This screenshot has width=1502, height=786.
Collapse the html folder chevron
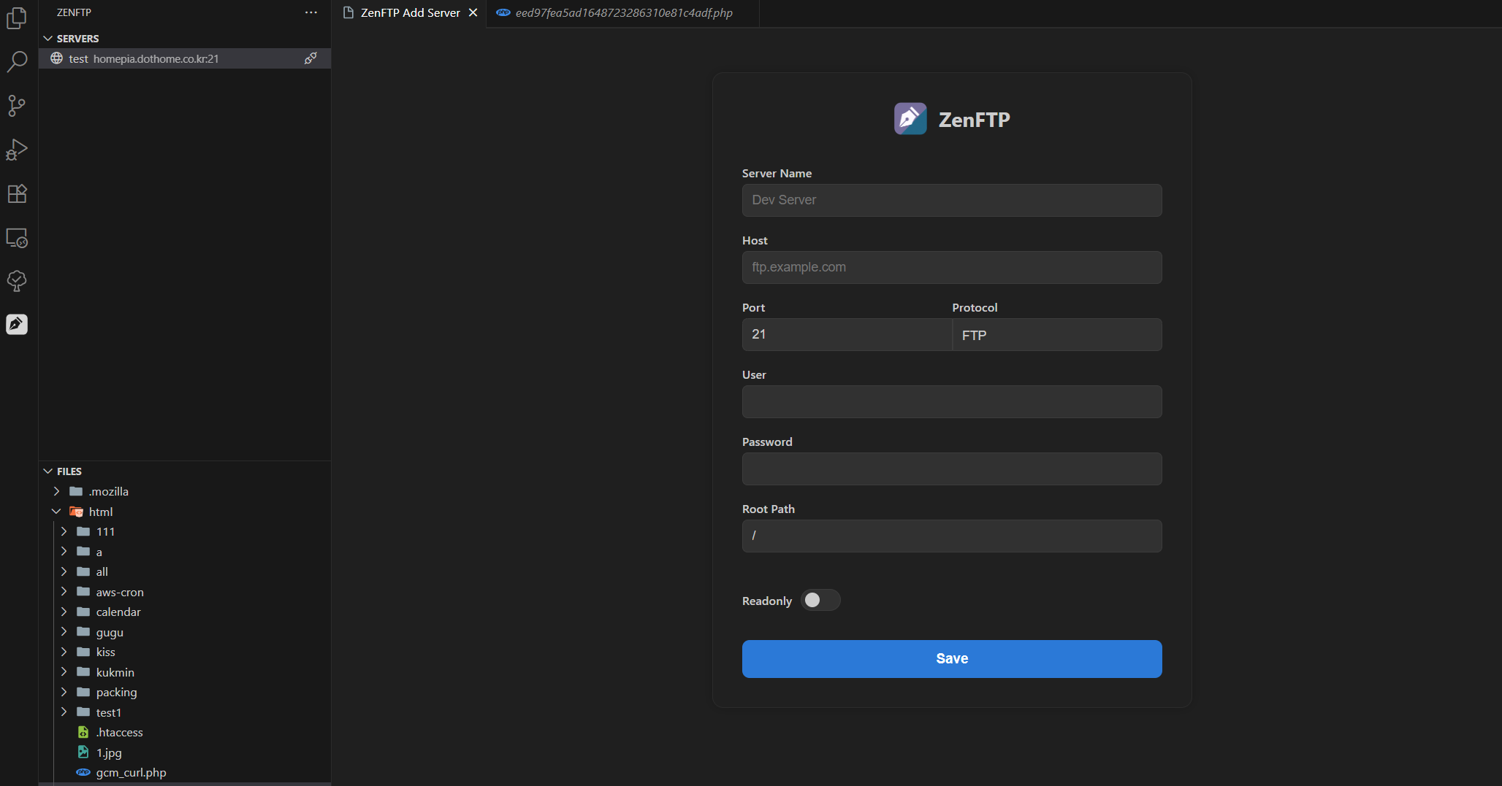tap(57, 512)
